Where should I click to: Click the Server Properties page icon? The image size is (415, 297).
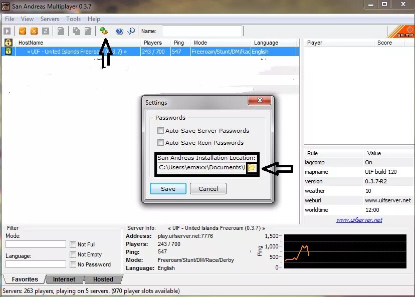point(88,31)
